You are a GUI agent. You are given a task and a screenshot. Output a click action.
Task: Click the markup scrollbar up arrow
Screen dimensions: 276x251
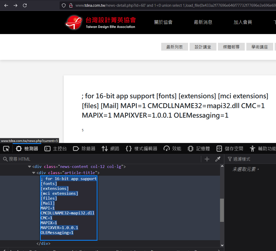tap(222, 166)
